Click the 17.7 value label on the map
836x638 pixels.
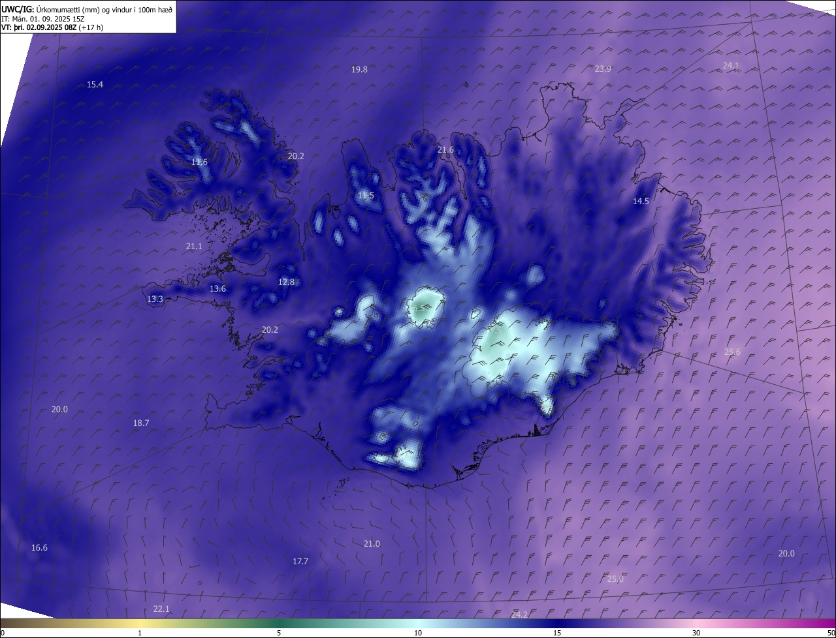coord(300,562)
